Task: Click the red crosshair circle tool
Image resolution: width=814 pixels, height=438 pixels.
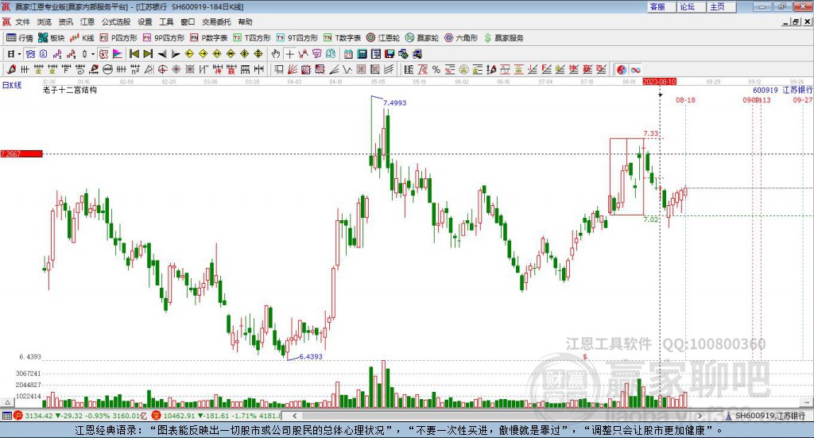Action: click(162, 69)
